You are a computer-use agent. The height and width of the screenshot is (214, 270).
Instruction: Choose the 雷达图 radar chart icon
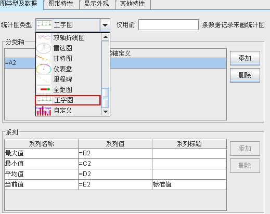coord(44,48)
